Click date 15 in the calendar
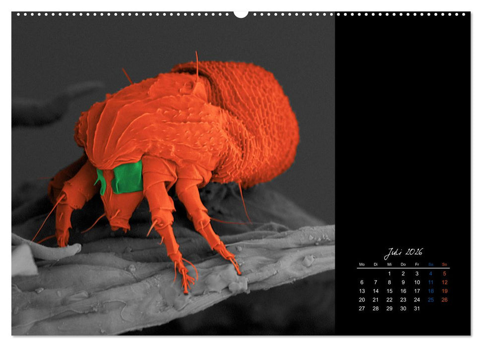This screenshot has width=482, height=347. tap(390, 291)
